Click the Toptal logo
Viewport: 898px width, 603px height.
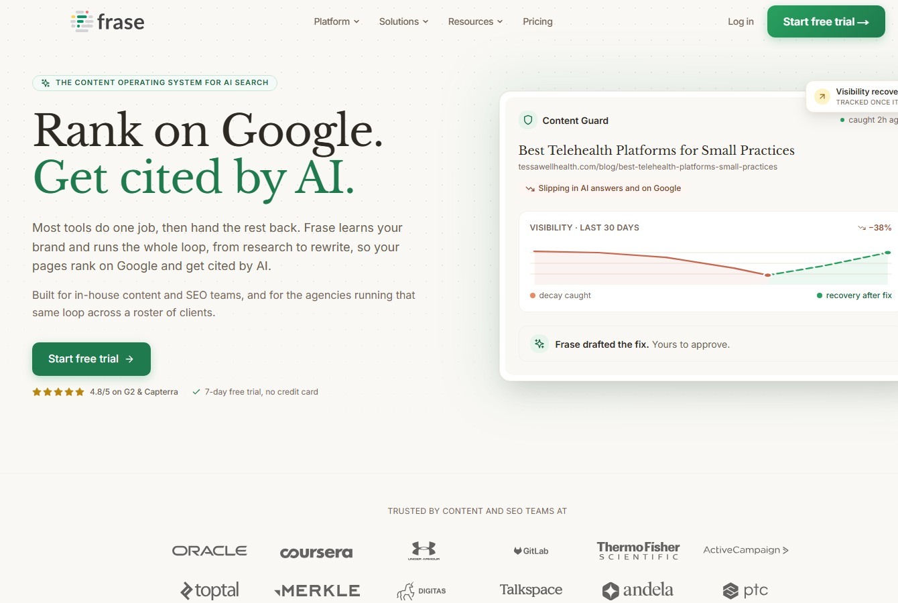[x=210, y=590]
